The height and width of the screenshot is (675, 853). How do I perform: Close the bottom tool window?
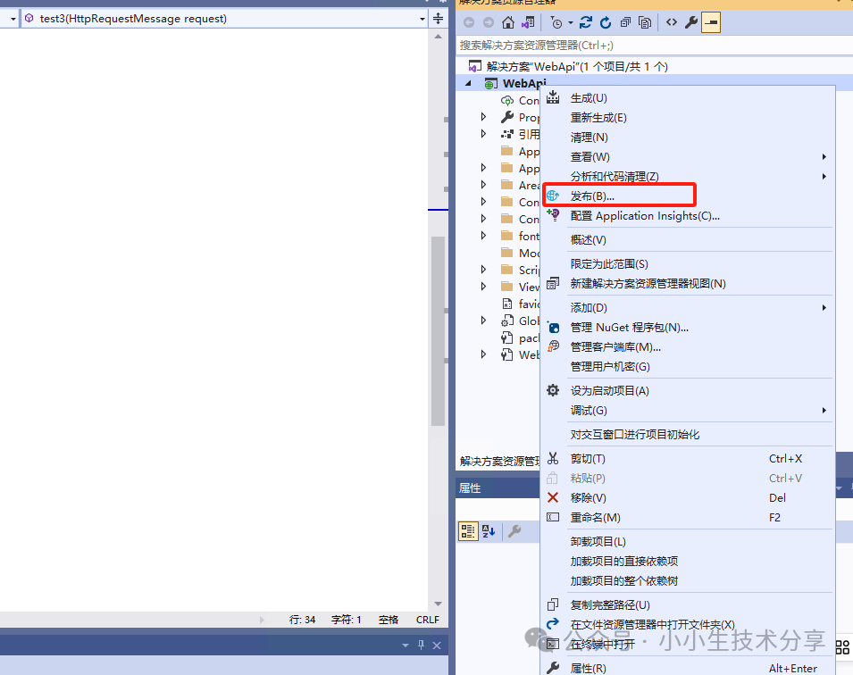coord(436,645)
